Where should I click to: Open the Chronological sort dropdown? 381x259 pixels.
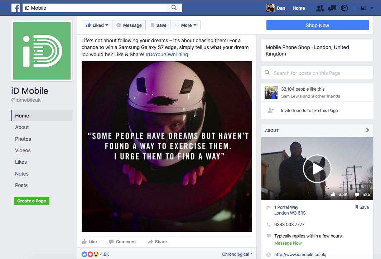237,254
